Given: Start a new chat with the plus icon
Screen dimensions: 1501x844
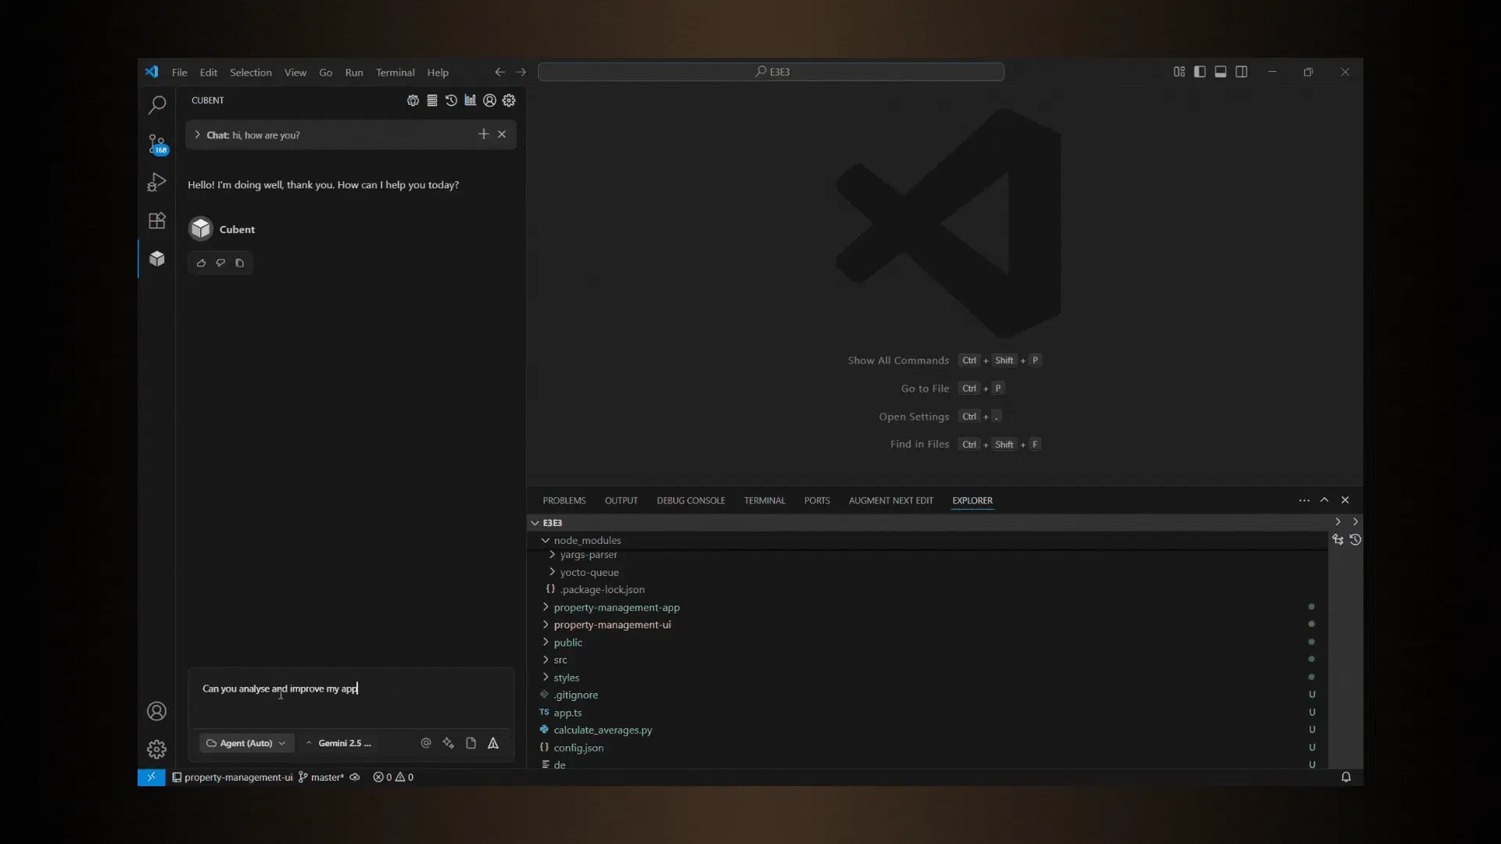Looking at the screenshot, I should pyautogui.click(x=483, y=134).
